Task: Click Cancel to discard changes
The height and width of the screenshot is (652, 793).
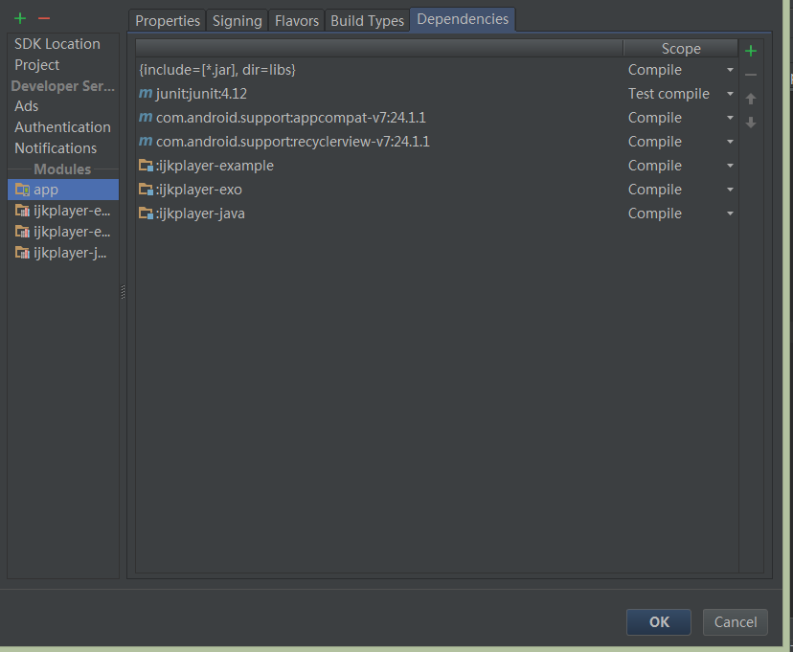Action: coord(735,621)
